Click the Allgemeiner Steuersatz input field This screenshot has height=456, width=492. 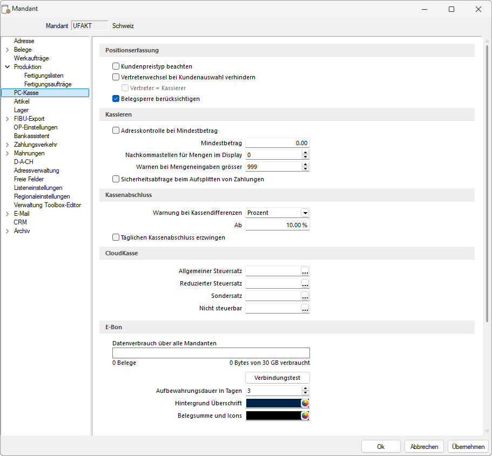pos(273,271)
